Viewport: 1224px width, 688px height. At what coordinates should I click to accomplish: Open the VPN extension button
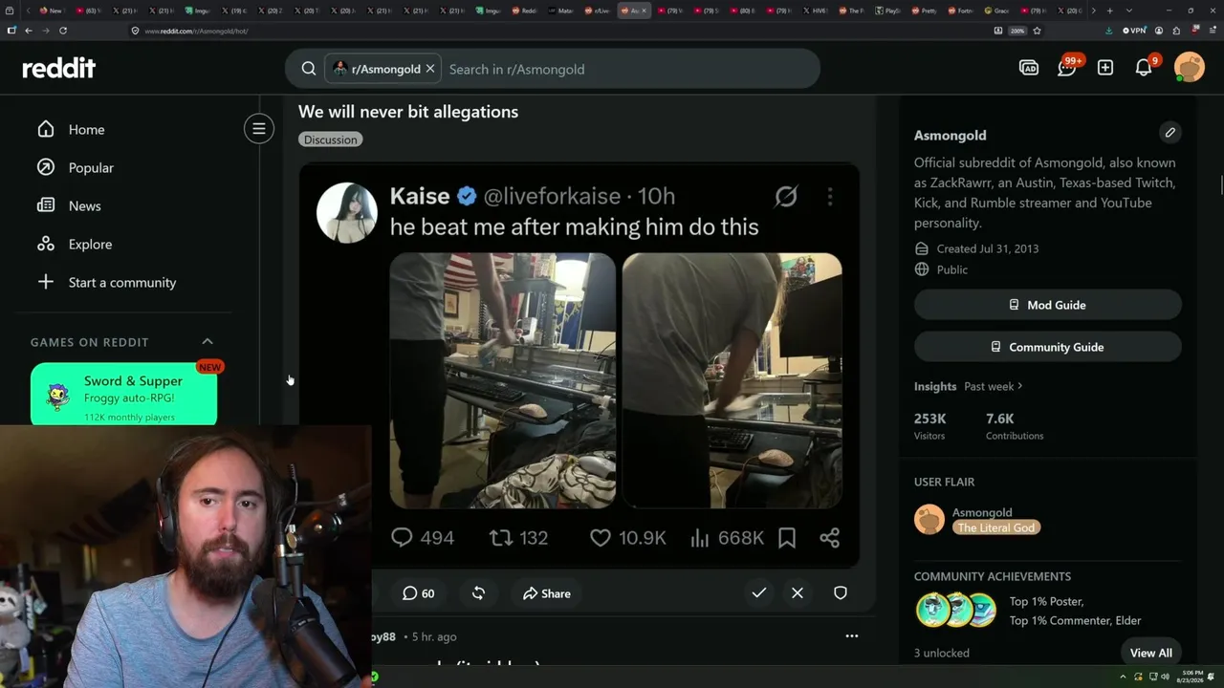tap(1133, 31)
